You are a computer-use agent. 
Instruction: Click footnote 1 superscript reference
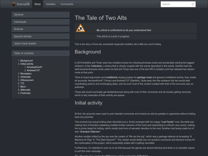(x=116, y=139)
